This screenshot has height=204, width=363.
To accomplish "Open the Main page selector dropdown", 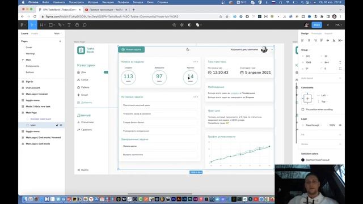I will point(58,33).
